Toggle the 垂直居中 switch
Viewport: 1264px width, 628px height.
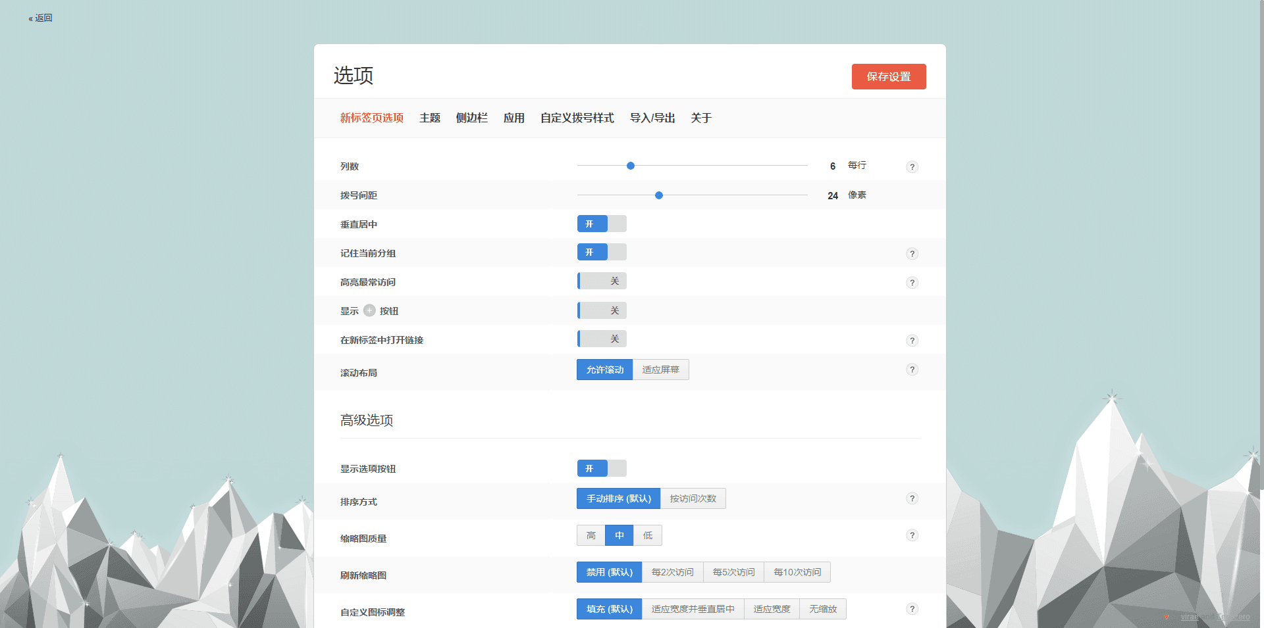[602, 224]
